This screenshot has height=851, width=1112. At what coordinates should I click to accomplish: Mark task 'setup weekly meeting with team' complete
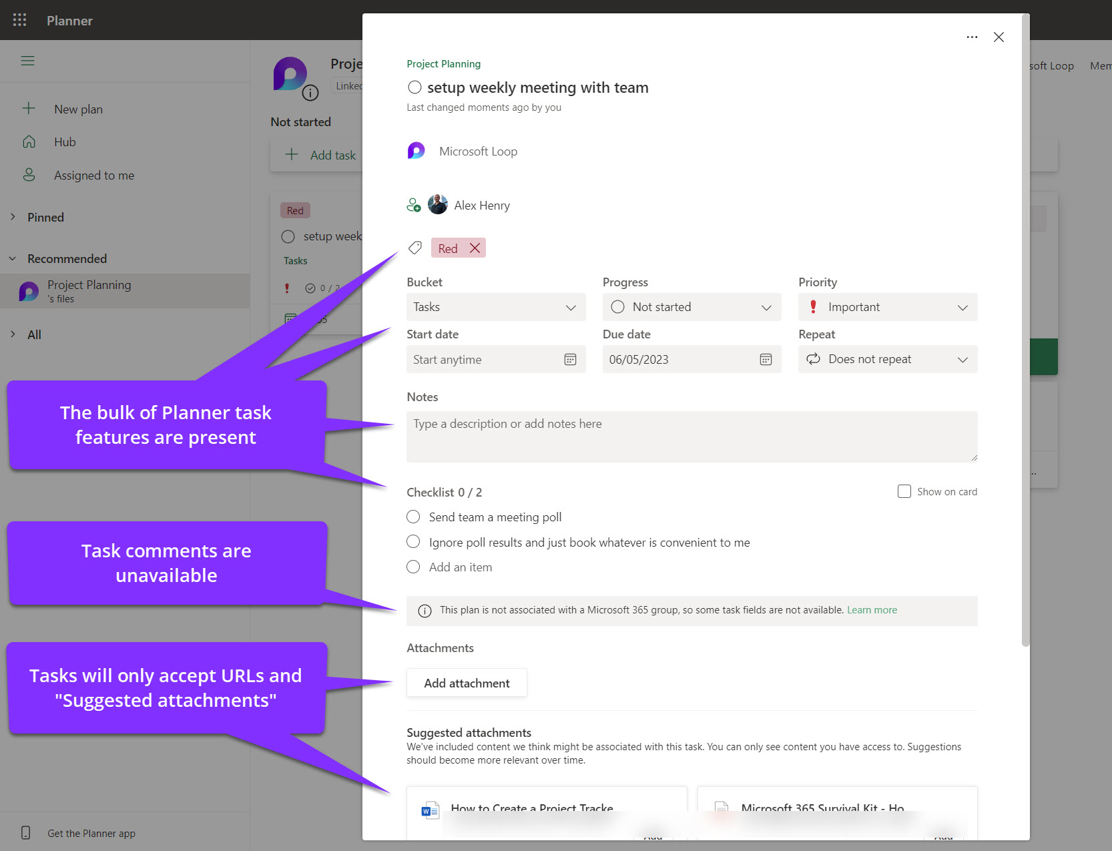pos(414,87)
